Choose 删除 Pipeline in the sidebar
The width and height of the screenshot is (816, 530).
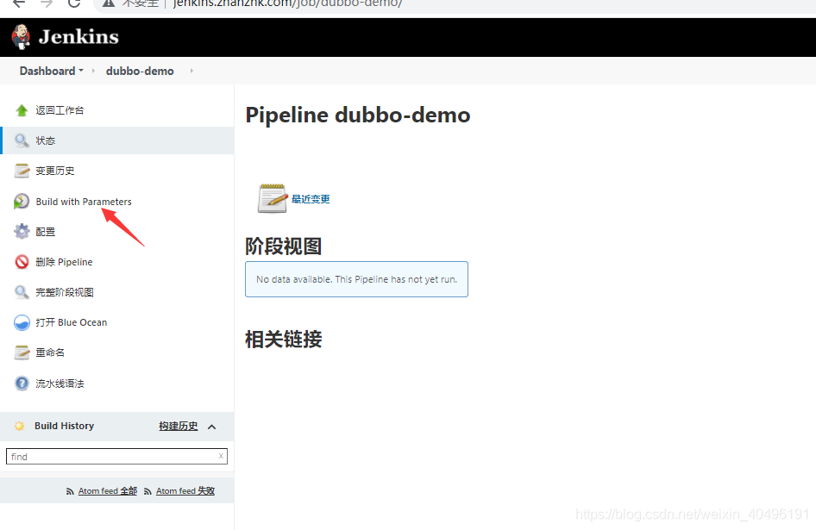click(x=64, y=262)
